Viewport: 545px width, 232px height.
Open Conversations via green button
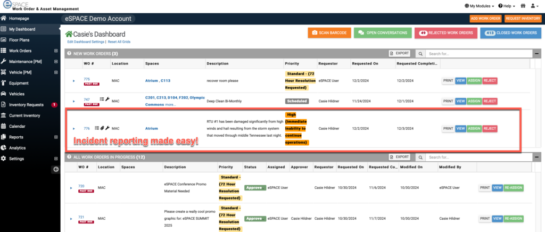(383, 32)
